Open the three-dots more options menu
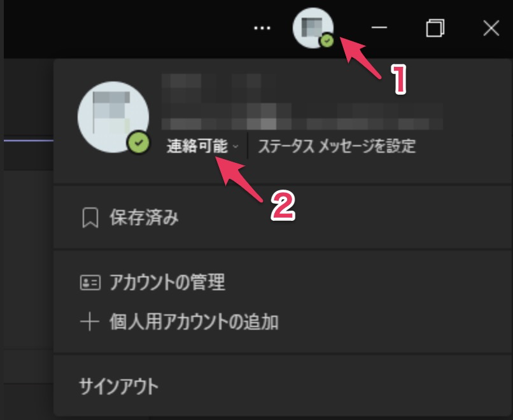 click(262, 28)
